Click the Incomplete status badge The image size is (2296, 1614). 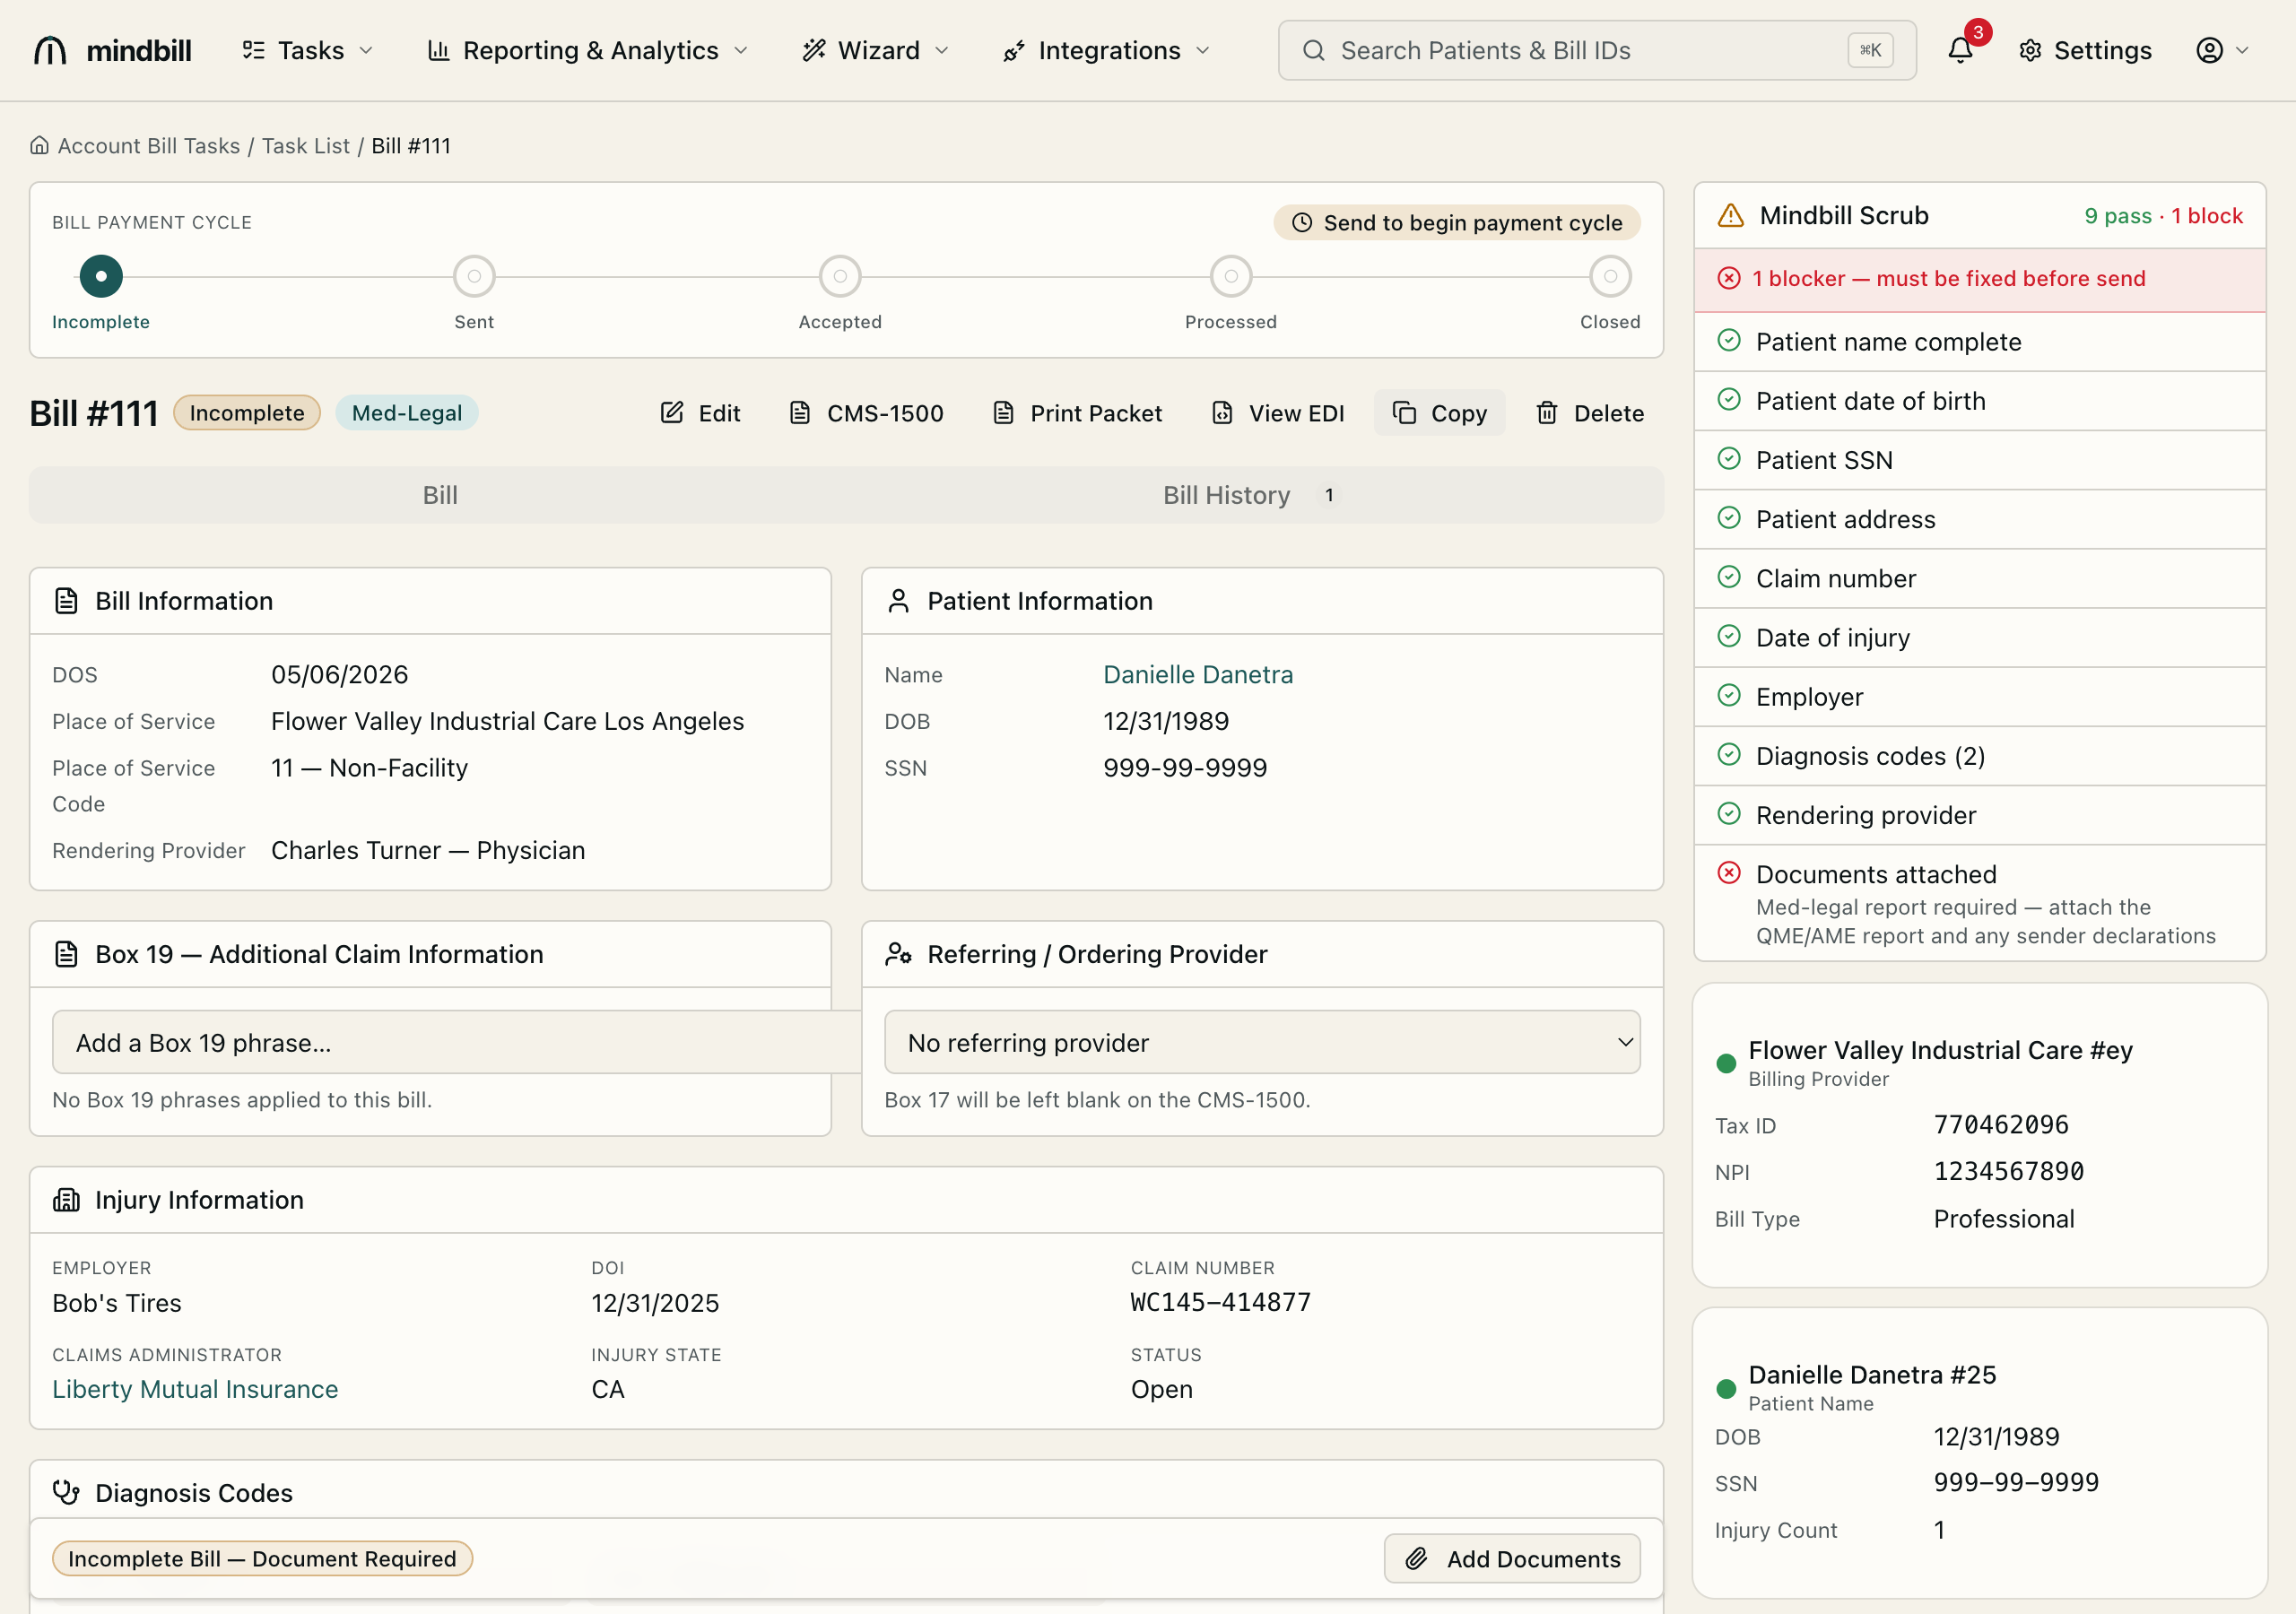point(247,412)
